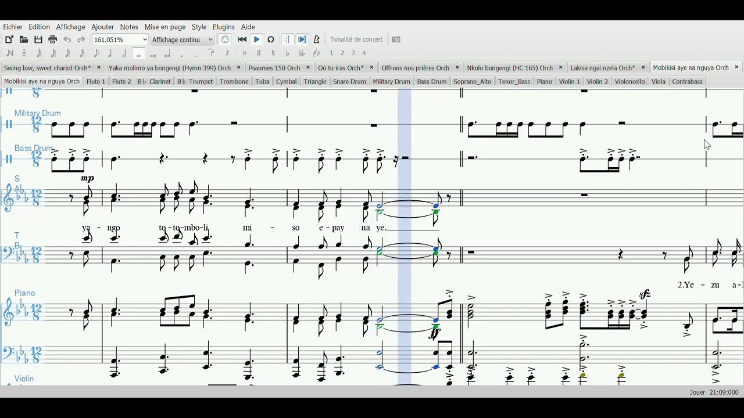Select voice 2 button

342,53
